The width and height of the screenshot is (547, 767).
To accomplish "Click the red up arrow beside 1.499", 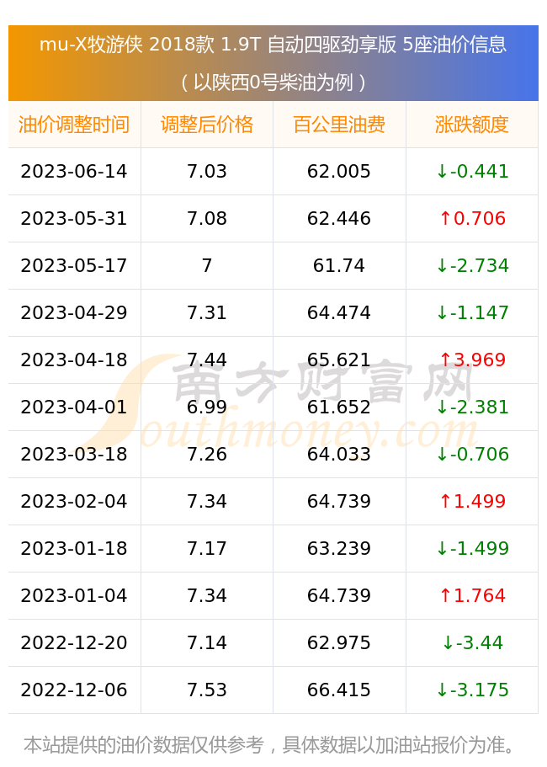I will tap(445, 502).
